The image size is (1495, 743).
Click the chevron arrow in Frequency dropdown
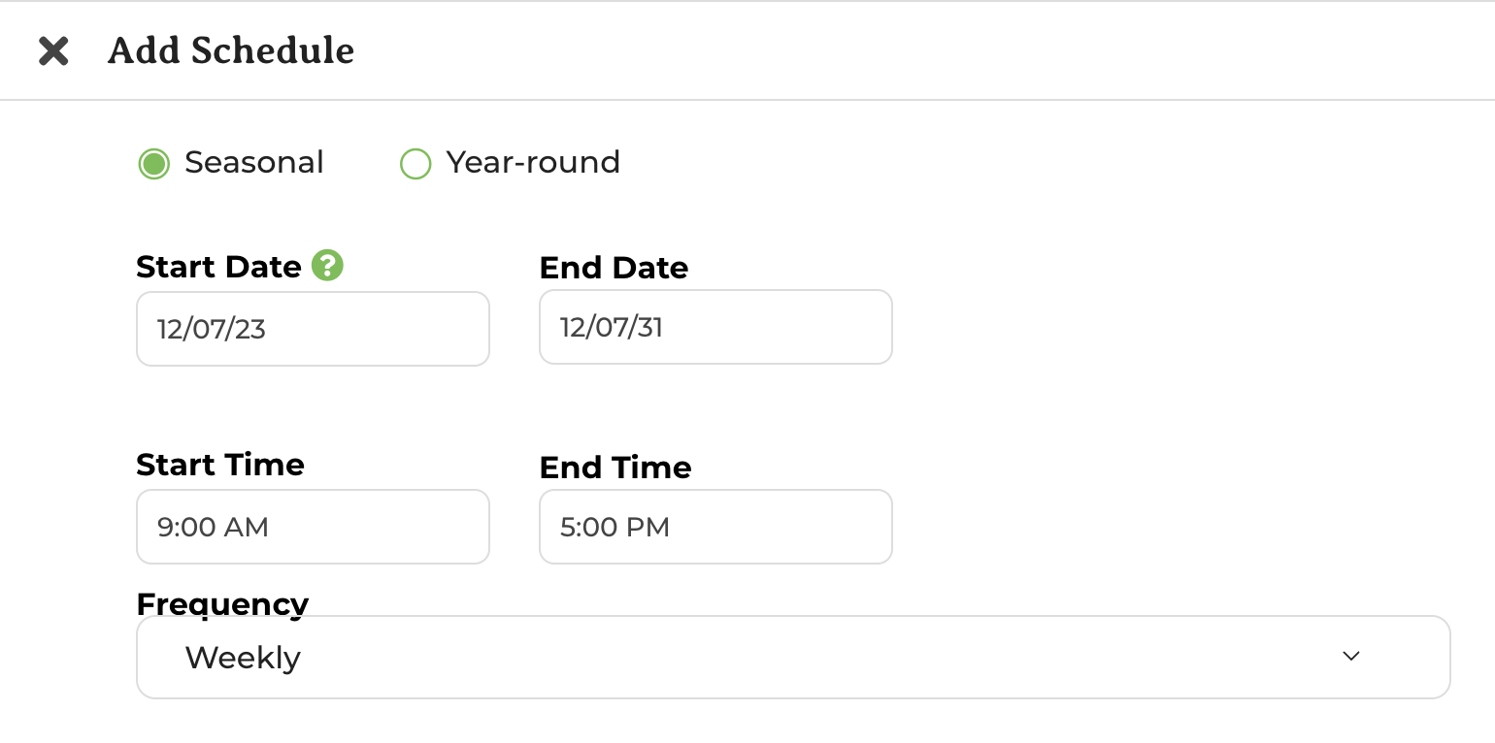point(1350,657)
